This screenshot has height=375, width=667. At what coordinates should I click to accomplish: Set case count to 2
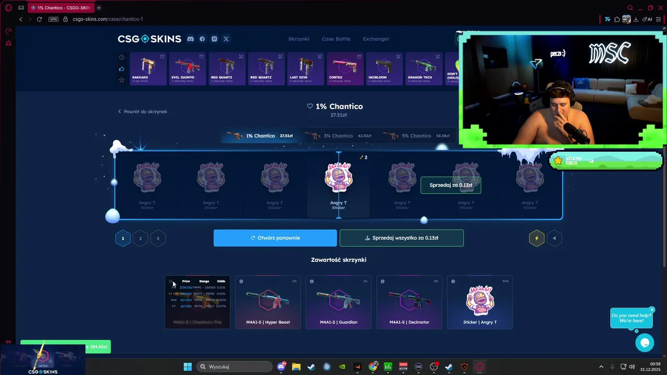point(140,239)
